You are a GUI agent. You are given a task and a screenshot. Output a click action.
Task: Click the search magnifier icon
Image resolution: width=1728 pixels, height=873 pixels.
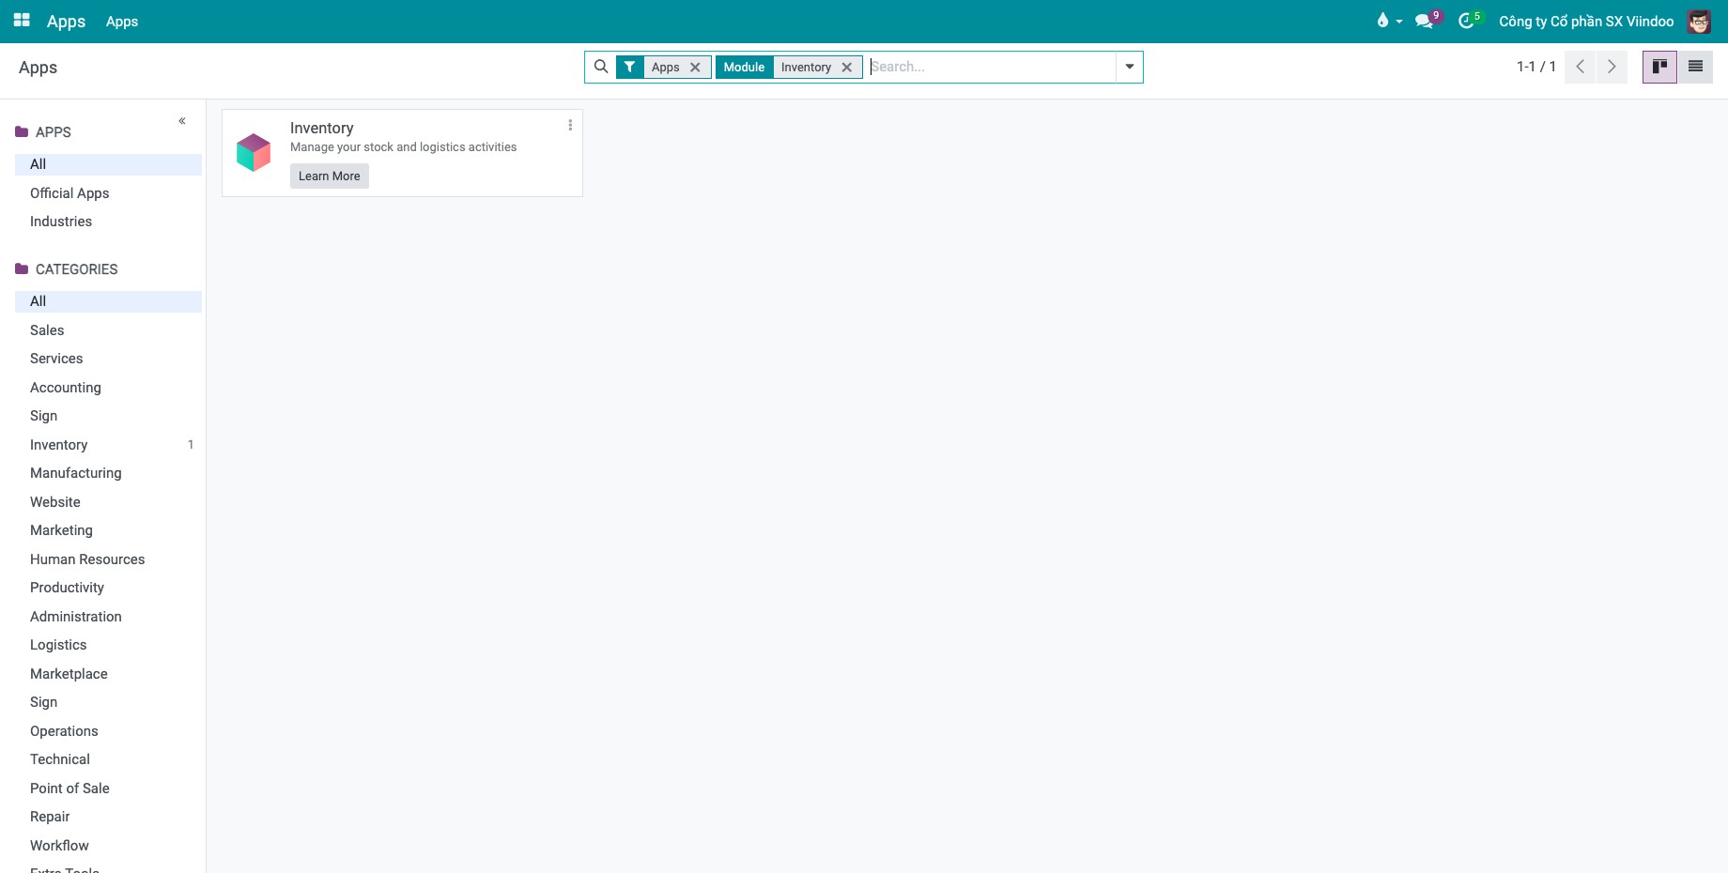tap(601, 67)
